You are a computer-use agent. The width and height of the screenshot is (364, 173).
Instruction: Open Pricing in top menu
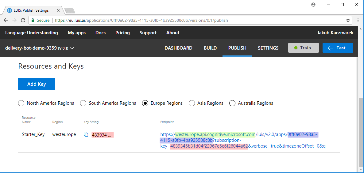pos(122,33)
